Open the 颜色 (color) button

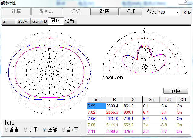point(176,91)
